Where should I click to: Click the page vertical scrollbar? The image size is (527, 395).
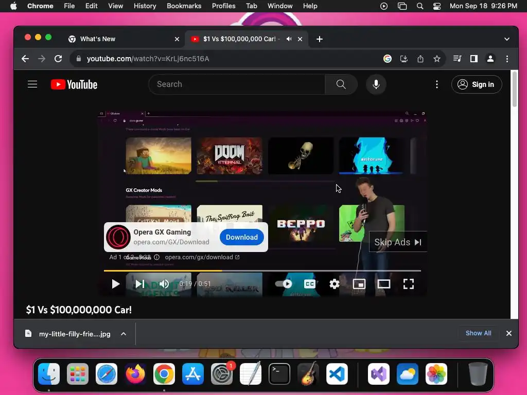(515, 89)
